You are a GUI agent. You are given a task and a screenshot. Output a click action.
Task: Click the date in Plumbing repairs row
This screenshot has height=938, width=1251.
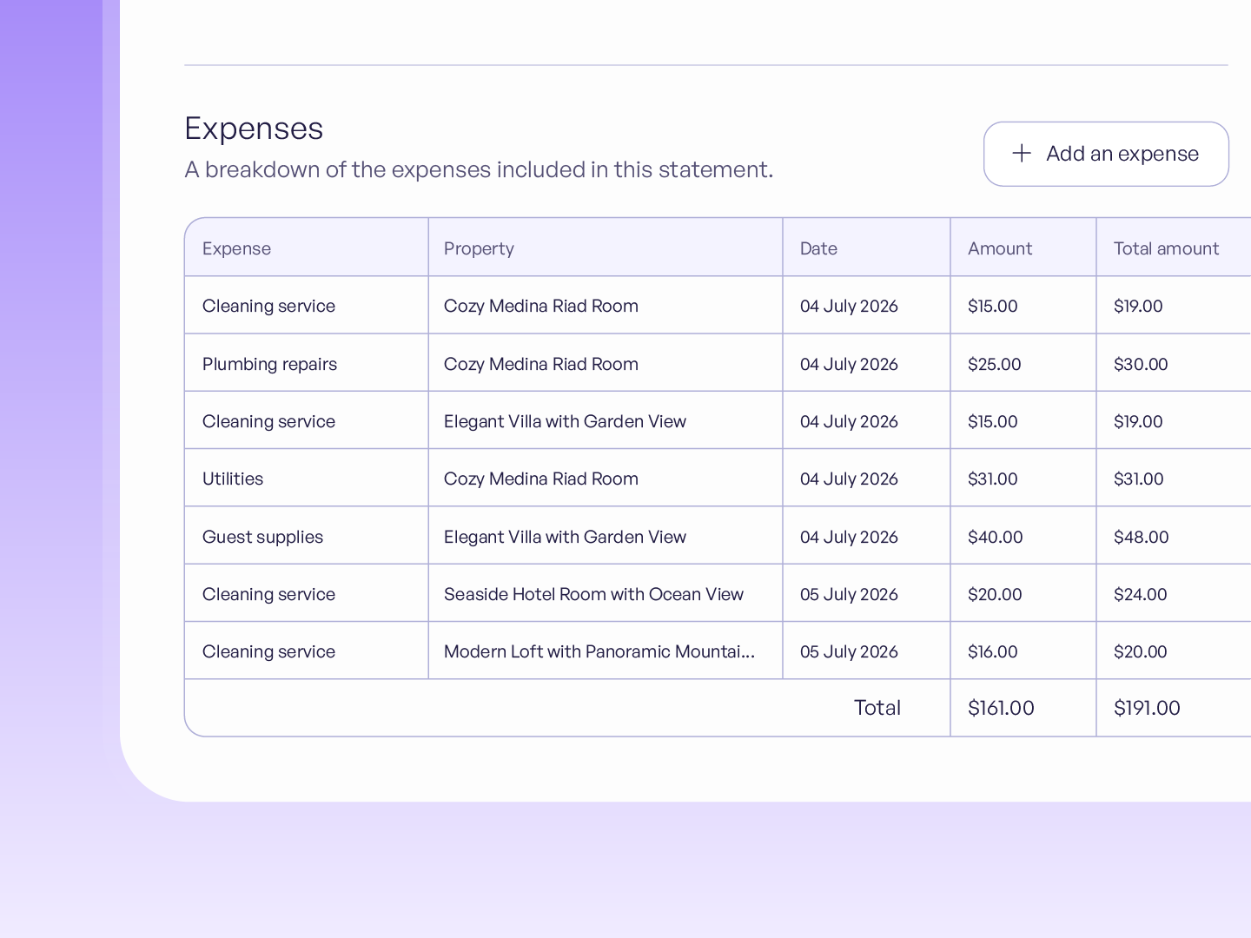tap(849, 364)
